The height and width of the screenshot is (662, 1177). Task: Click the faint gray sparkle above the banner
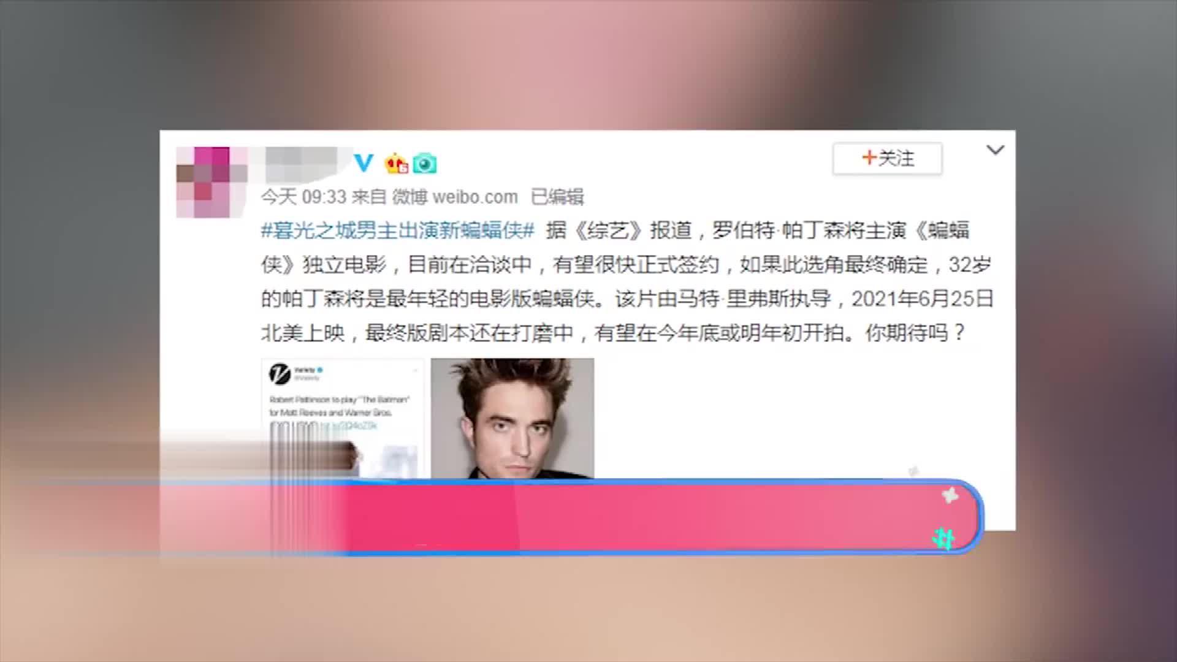pos(913,471)
